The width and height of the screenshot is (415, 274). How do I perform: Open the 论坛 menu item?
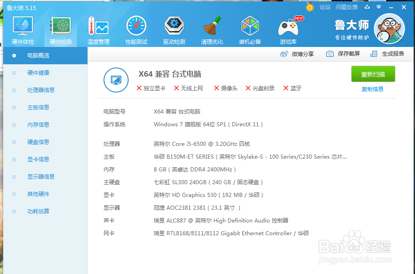[x=325, y=7]
